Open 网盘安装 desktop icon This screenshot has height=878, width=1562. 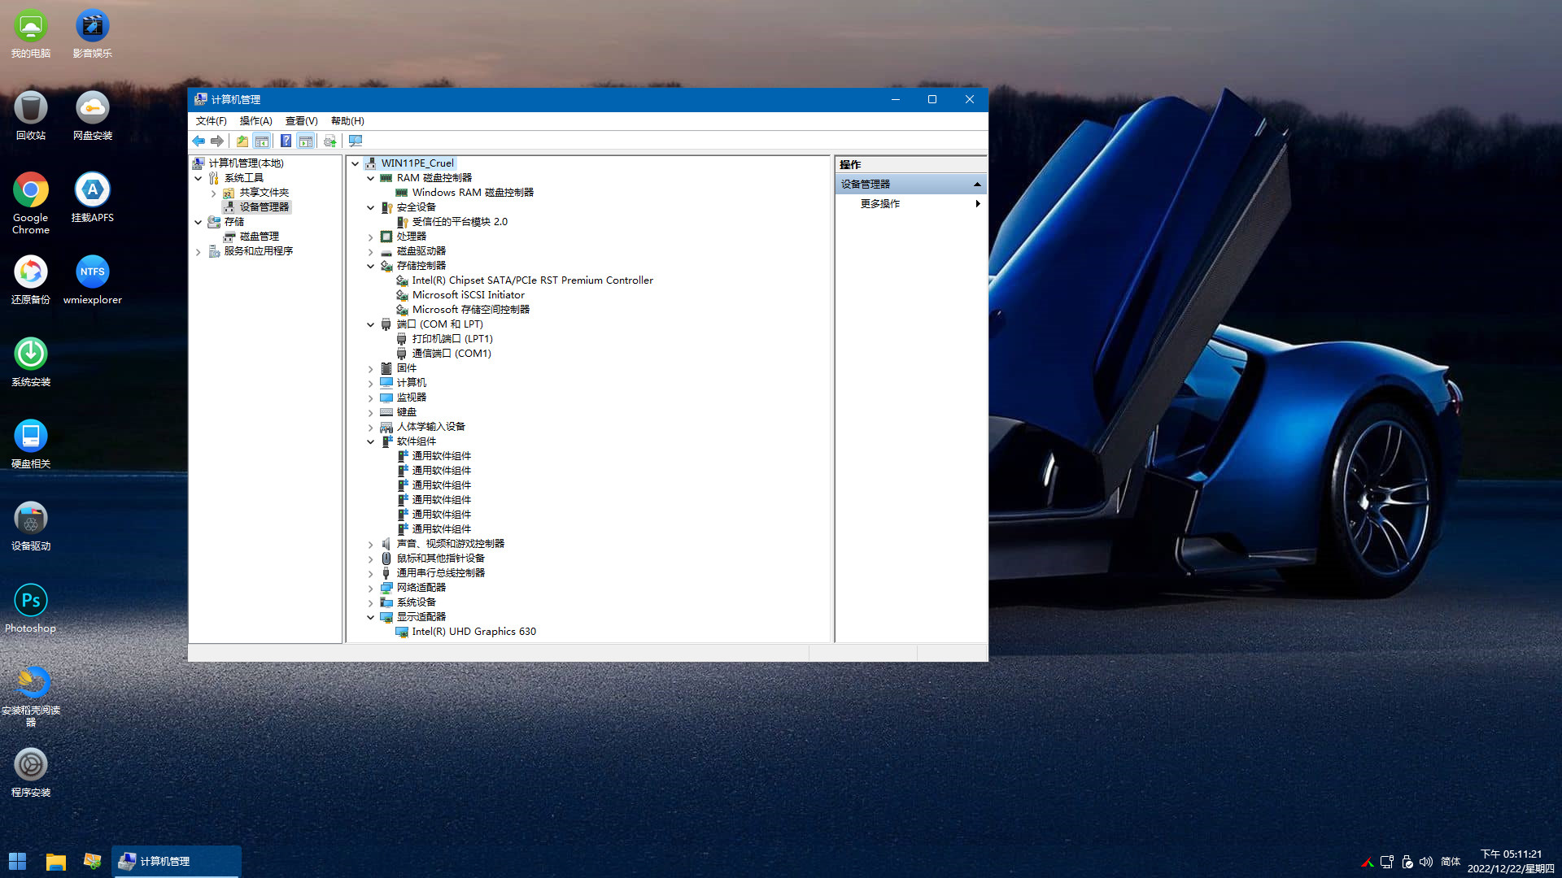tap(92, 116)
